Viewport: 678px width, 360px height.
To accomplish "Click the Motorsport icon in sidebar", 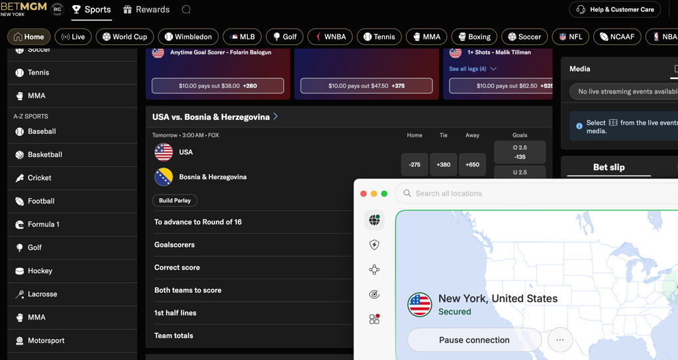I will [x=19, y=341].
